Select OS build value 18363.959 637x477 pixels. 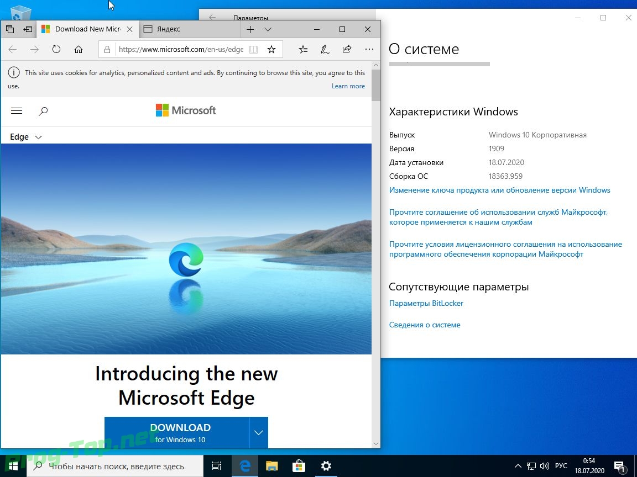505,176
